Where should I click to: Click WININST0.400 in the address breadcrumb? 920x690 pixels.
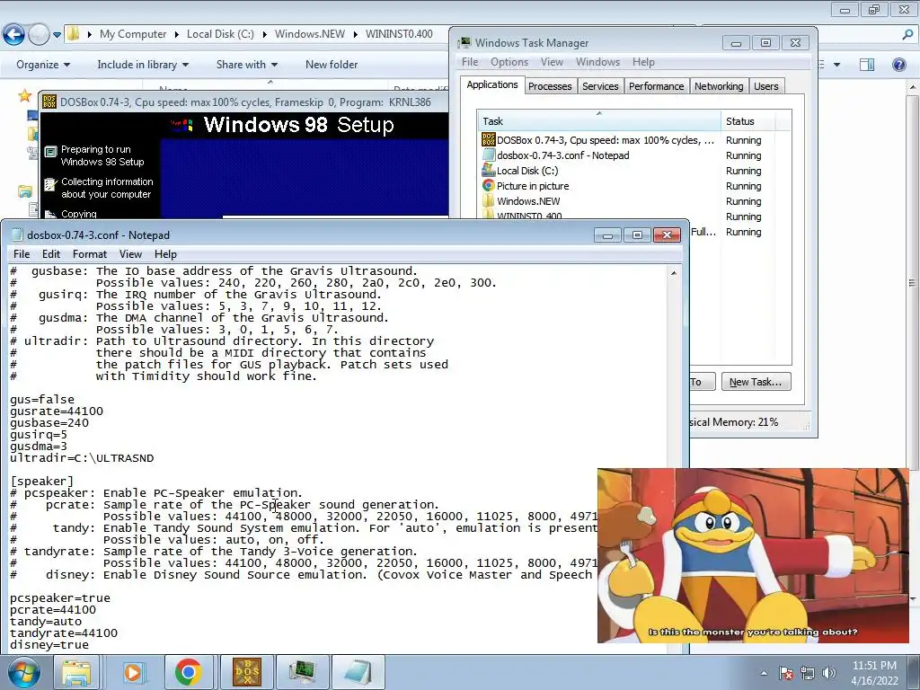click(x=399, y=34)
